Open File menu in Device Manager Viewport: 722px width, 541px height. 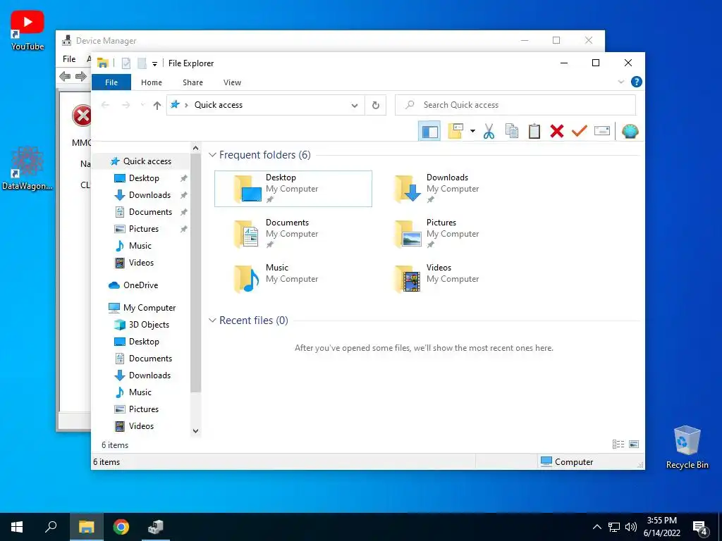coord(69,59)
